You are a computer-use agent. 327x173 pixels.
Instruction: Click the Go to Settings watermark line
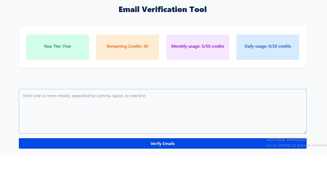click(296, 145)
